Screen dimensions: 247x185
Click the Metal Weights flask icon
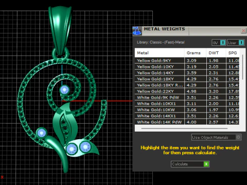pyautogui.click(x=137, y=31)
